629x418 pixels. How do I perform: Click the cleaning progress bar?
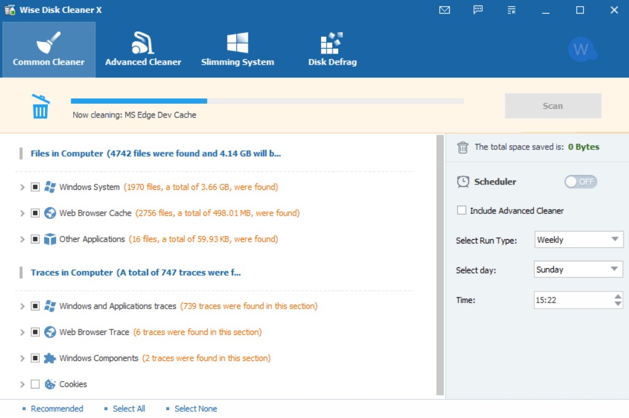(x=267, y=101)
